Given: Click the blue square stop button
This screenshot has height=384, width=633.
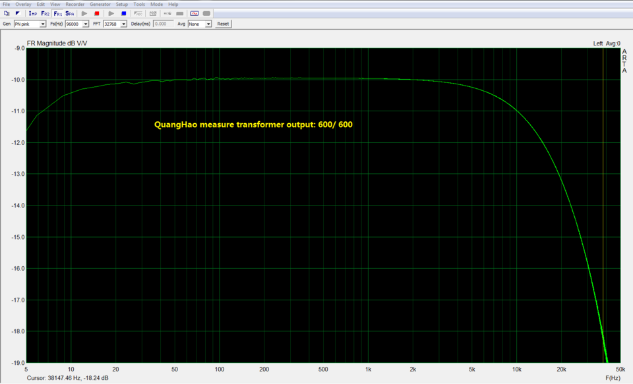Looking at the screenshot, I should [x=124, y=13].
